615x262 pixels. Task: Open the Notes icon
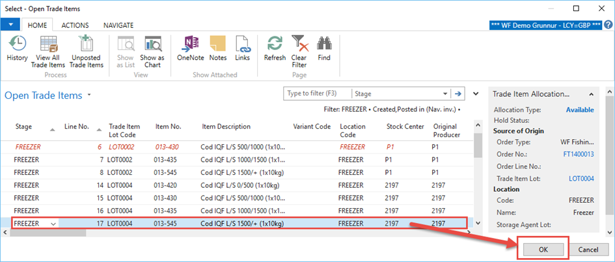pos(218,49)
